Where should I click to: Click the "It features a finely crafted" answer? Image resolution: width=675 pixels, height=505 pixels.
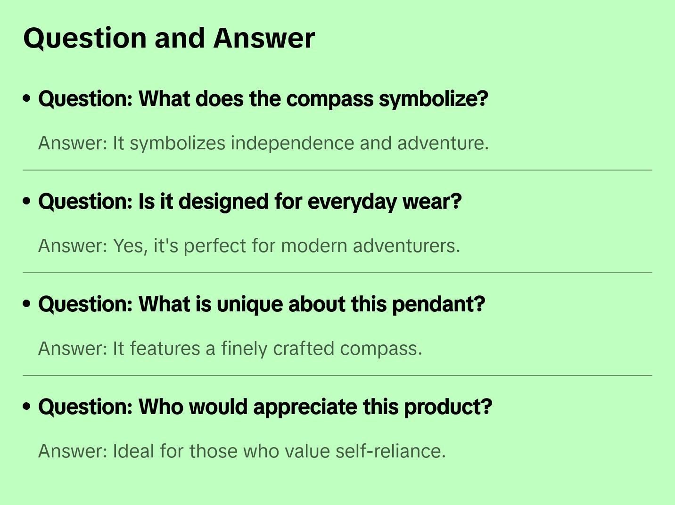click(230, 349)
